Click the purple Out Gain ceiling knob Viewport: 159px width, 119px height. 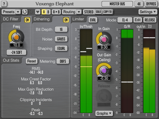[104, 70]
